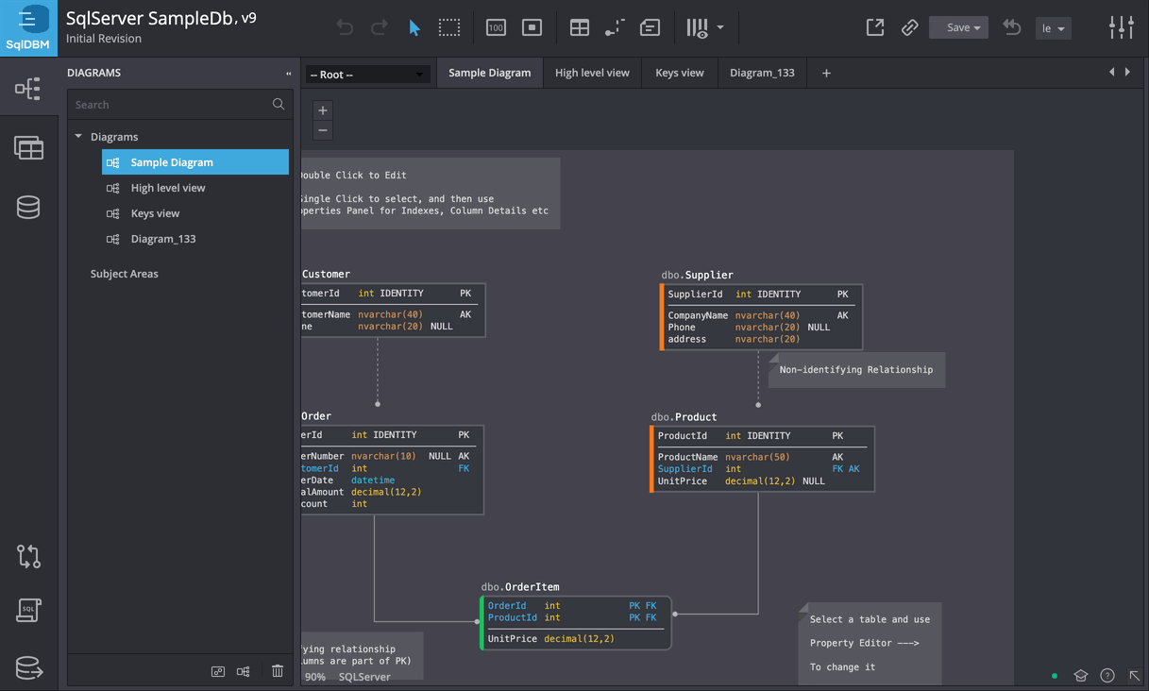This screenshot has width=1149, height=691.
Task: Select the add relationship tool
Action: (615, 28)
